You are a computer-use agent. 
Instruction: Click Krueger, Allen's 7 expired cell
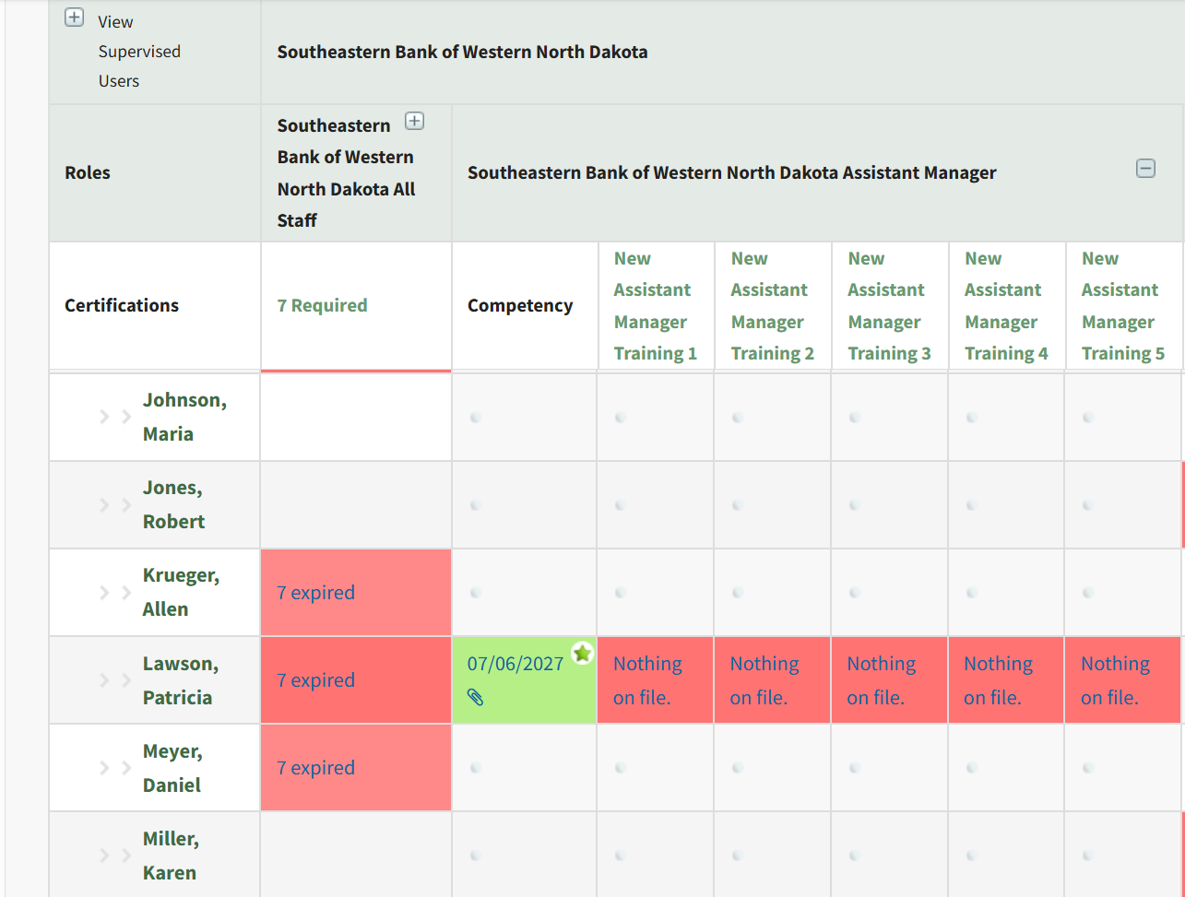point(356,593)
